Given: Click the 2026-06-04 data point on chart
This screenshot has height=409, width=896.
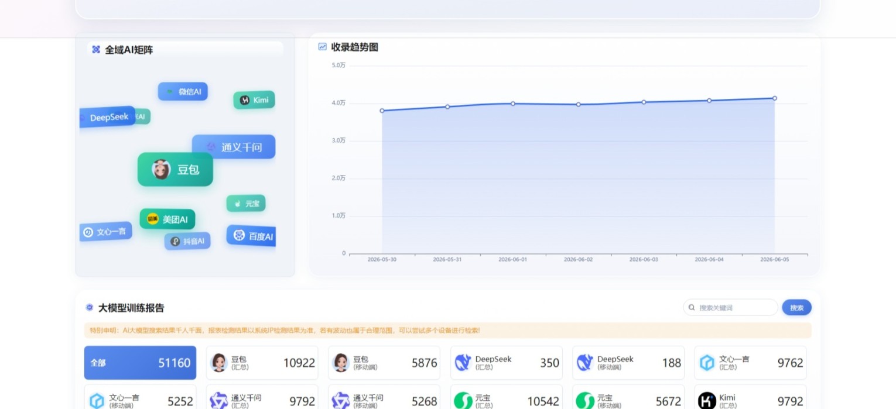Looking at the screenshot, I should tap(709, 101).
